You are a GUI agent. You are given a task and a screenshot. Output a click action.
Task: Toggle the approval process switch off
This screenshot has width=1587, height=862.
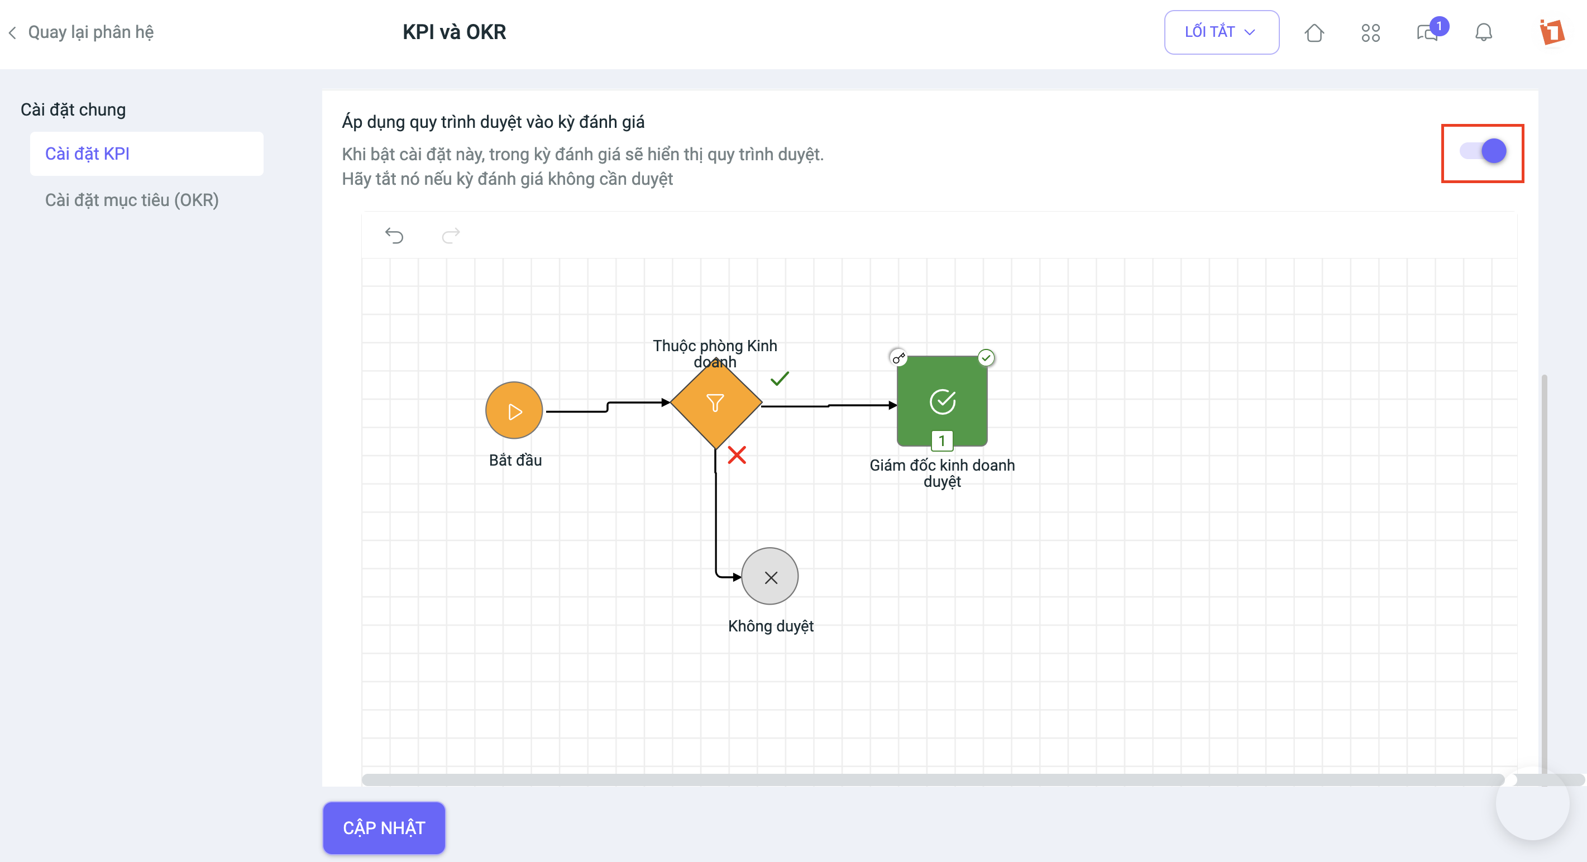click(1483, 151)
